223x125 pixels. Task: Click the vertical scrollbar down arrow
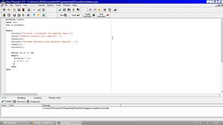point(222,92)
